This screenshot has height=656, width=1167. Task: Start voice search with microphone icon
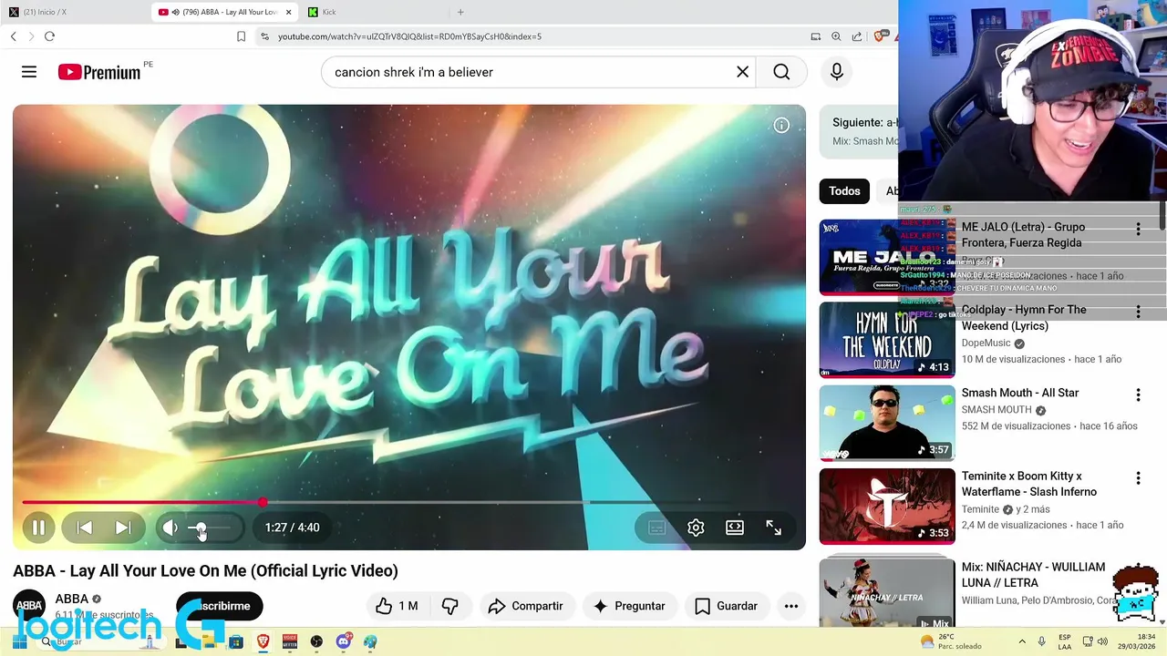coord(836,72)
